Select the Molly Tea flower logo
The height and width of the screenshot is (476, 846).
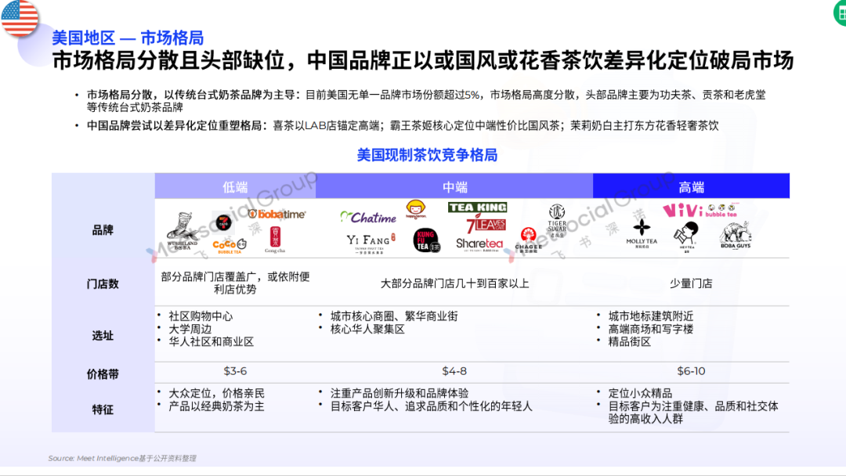click(x=641, y=229)
